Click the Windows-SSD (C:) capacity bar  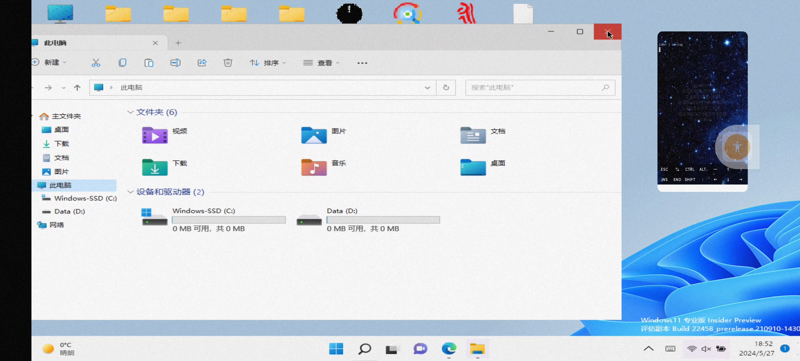229,220
